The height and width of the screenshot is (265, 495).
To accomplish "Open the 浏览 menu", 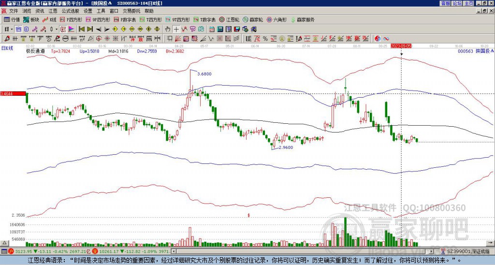I will (27, 11).
